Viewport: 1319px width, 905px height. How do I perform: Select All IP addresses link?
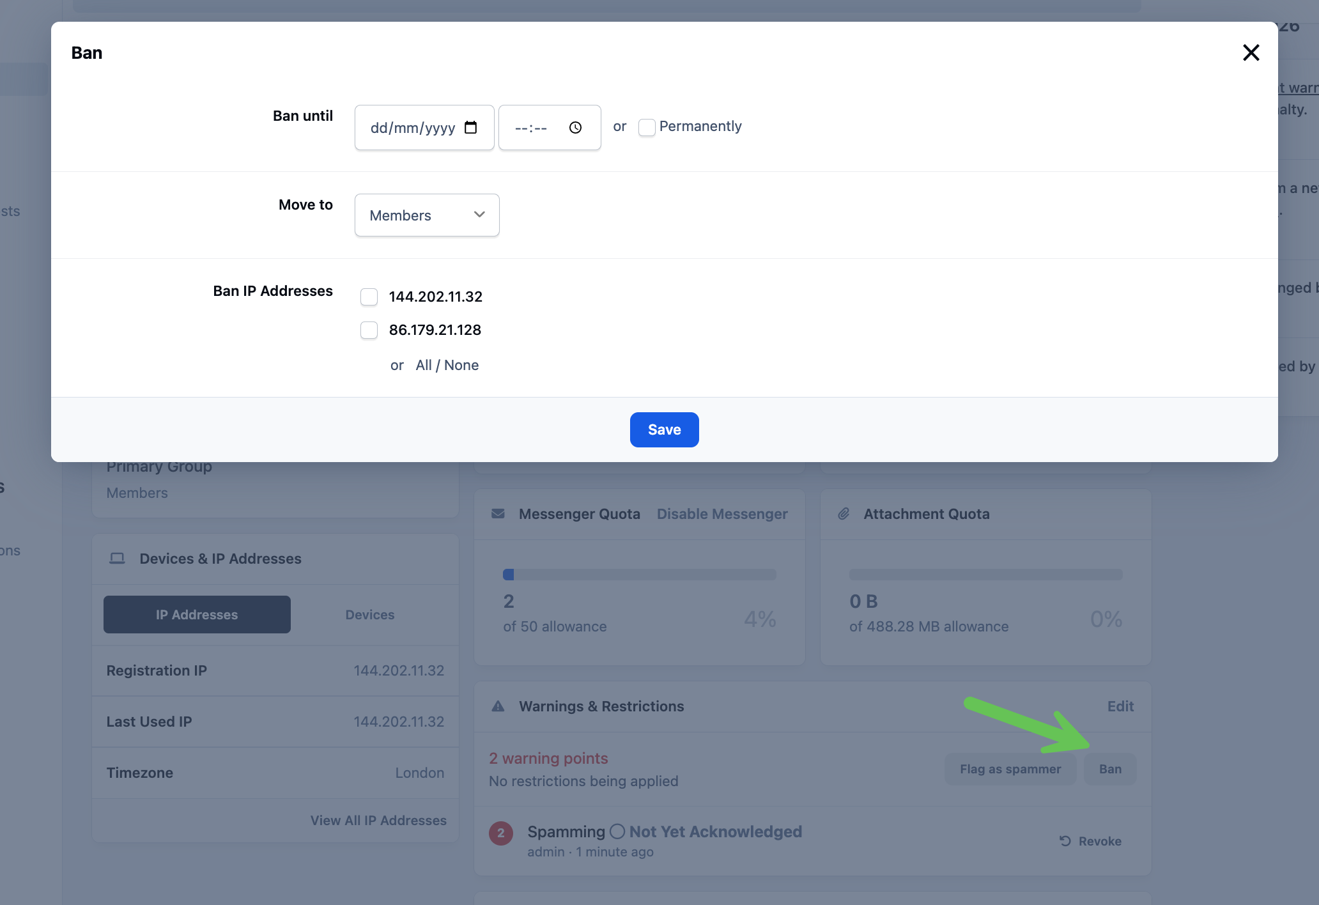click(x=423, y=365)
